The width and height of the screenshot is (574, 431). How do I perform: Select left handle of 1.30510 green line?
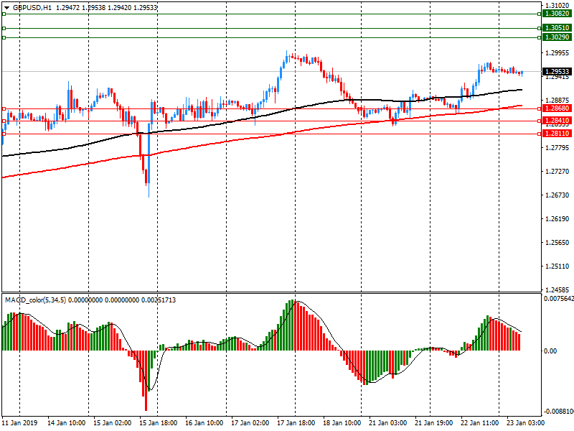[x=4, y=28]
